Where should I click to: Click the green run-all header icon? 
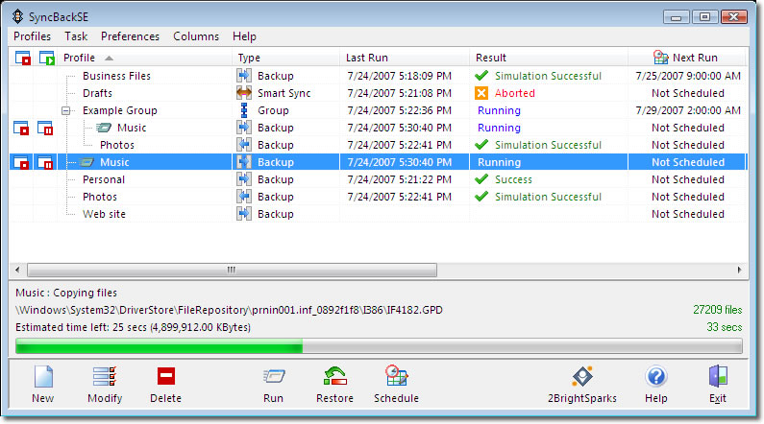[46, 58]
